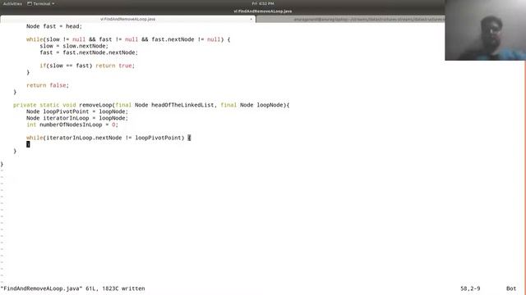Click the 'if(slow == fast) return true;' line
The height and width of the screenshot is (295, 526).
coord(87,66)
